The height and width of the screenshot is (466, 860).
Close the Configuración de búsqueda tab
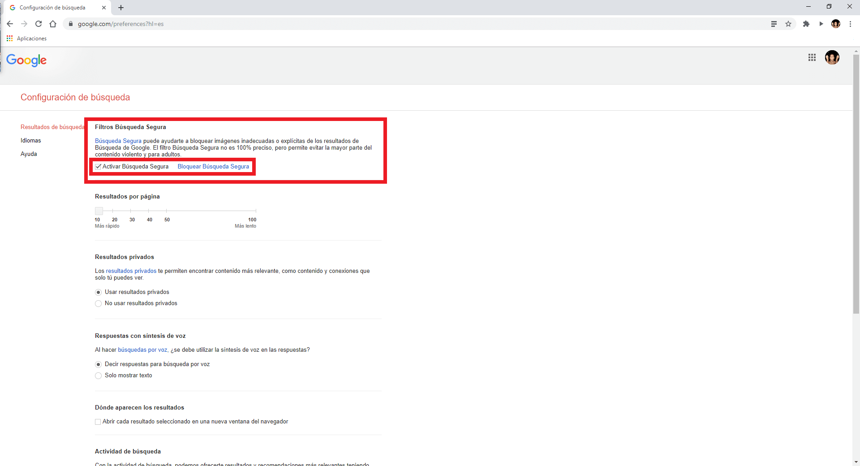(104, 8)
